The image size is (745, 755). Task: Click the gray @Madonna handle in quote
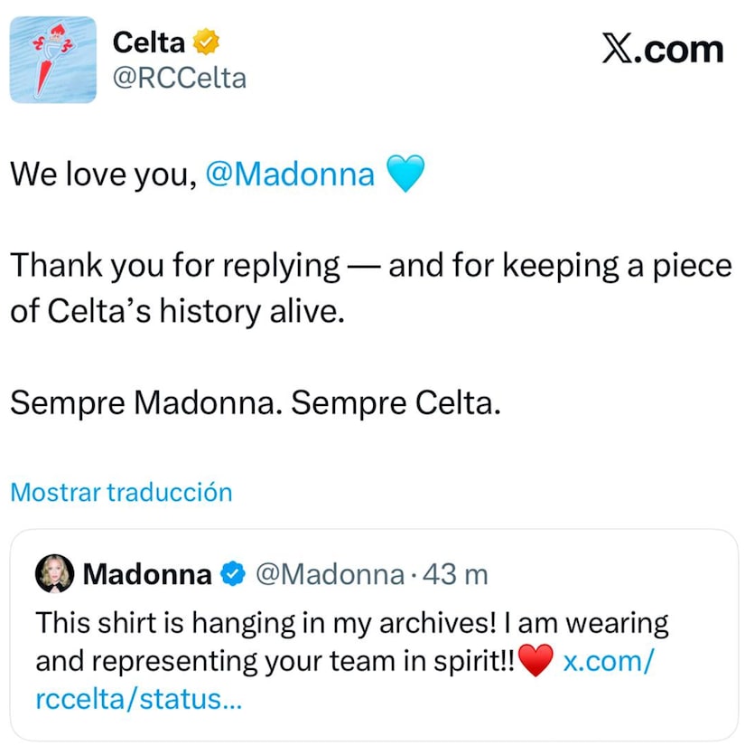point(330,574)
